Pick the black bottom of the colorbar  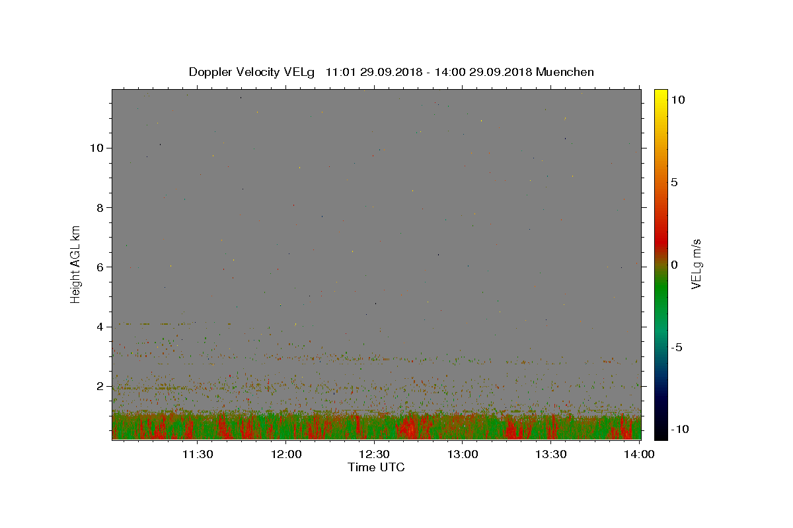tap(661, 434)
